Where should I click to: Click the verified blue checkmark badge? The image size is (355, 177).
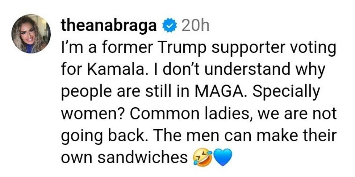pos(170,26)
